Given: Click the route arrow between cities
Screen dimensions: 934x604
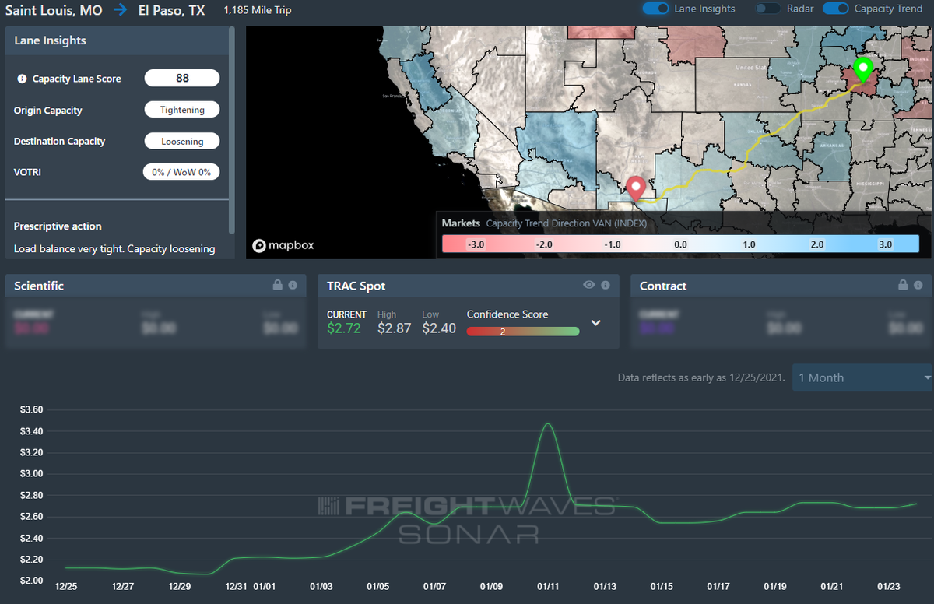Looking at the screenshot, I should point(120,11).
